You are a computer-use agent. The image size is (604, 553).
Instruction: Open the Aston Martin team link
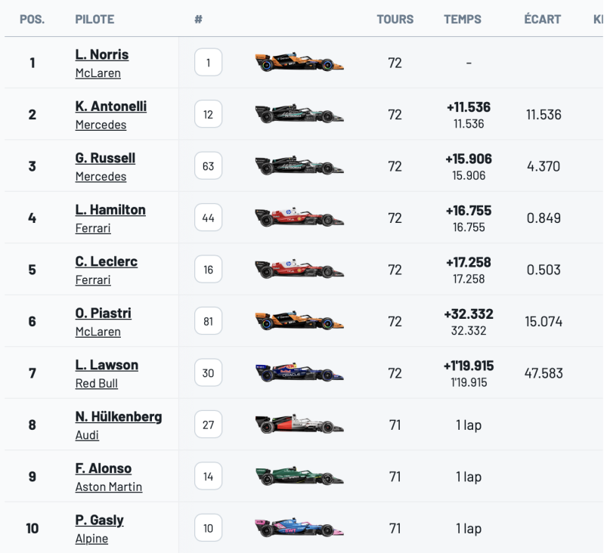point(109,487)
